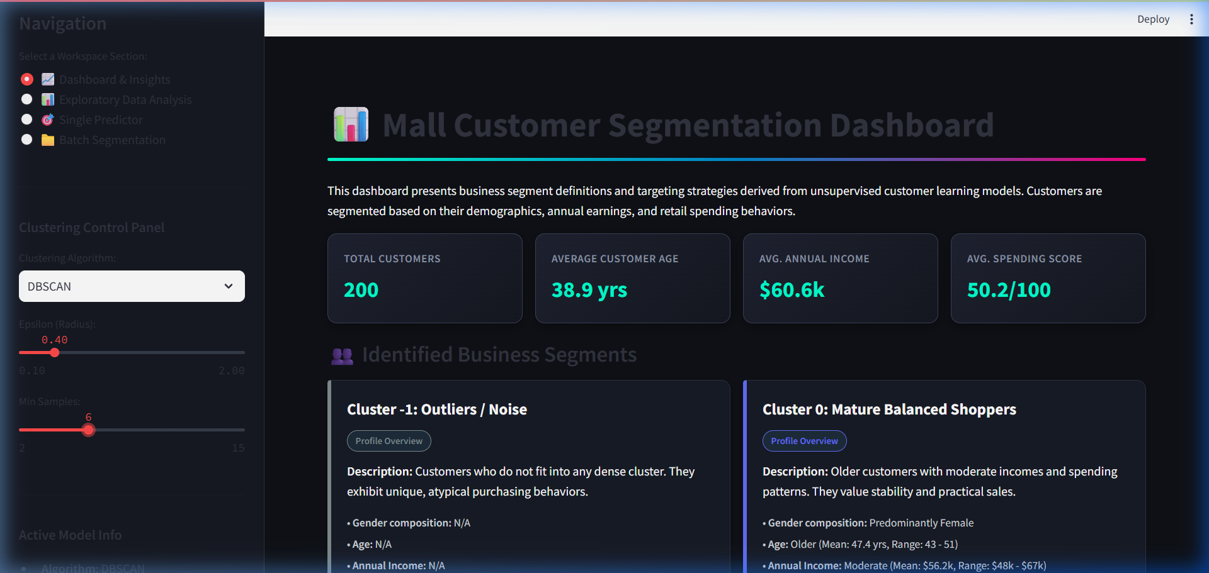Click the Identified Business Segments heading text
The image size is (1209, 573).
tap(499, 355)
